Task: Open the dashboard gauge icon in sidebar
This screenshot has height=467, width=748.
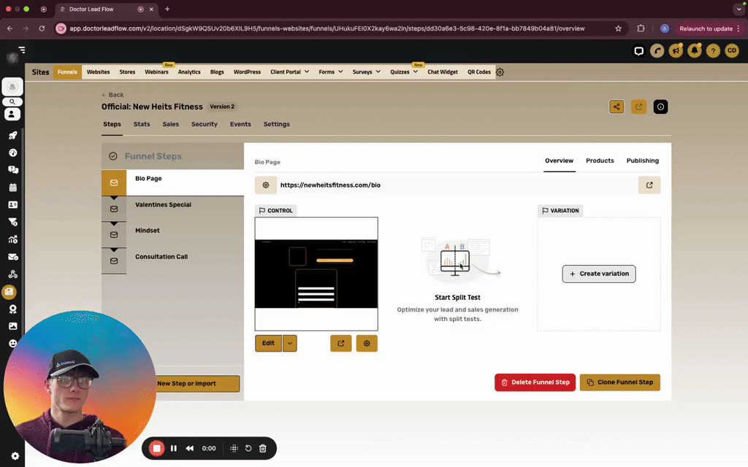Action: pyautogui.click(x=13, y=153)
